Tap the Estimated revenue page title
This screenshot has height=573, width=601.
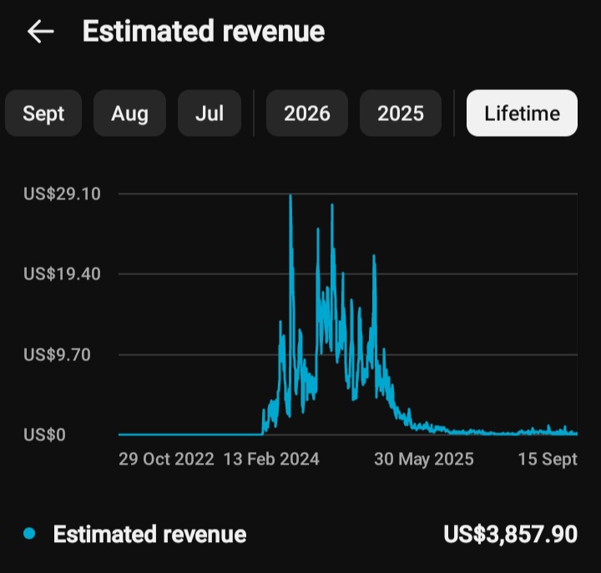[x=204, y=32]
